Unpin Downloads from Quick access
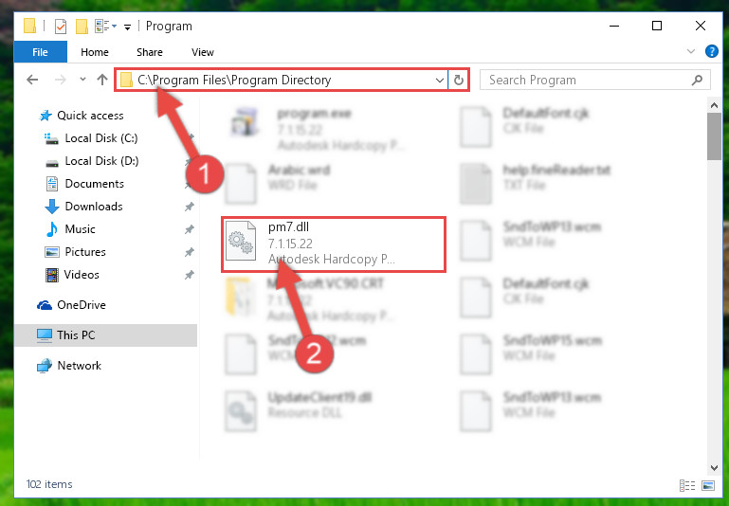 point(190,207)
